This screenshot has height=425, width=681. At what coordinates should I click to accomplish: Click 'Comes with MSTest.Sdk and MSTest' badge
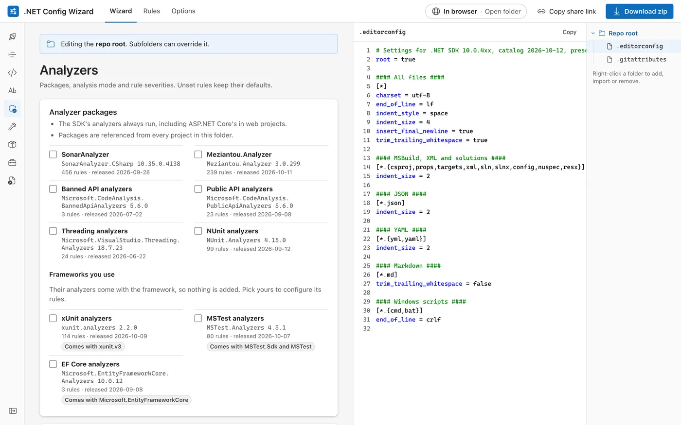click(261, 346)
